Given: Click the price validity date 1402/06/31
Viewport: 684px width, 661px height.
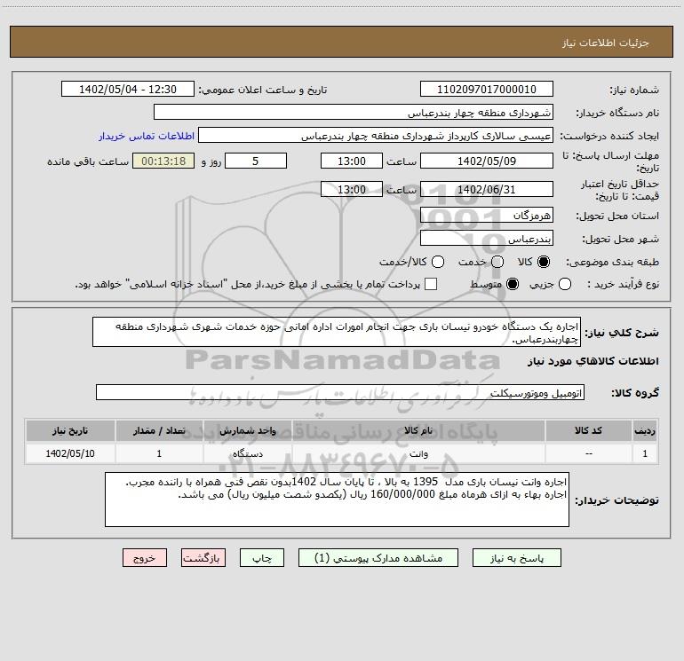Looking at the screenshot, I should click(487, 189).
